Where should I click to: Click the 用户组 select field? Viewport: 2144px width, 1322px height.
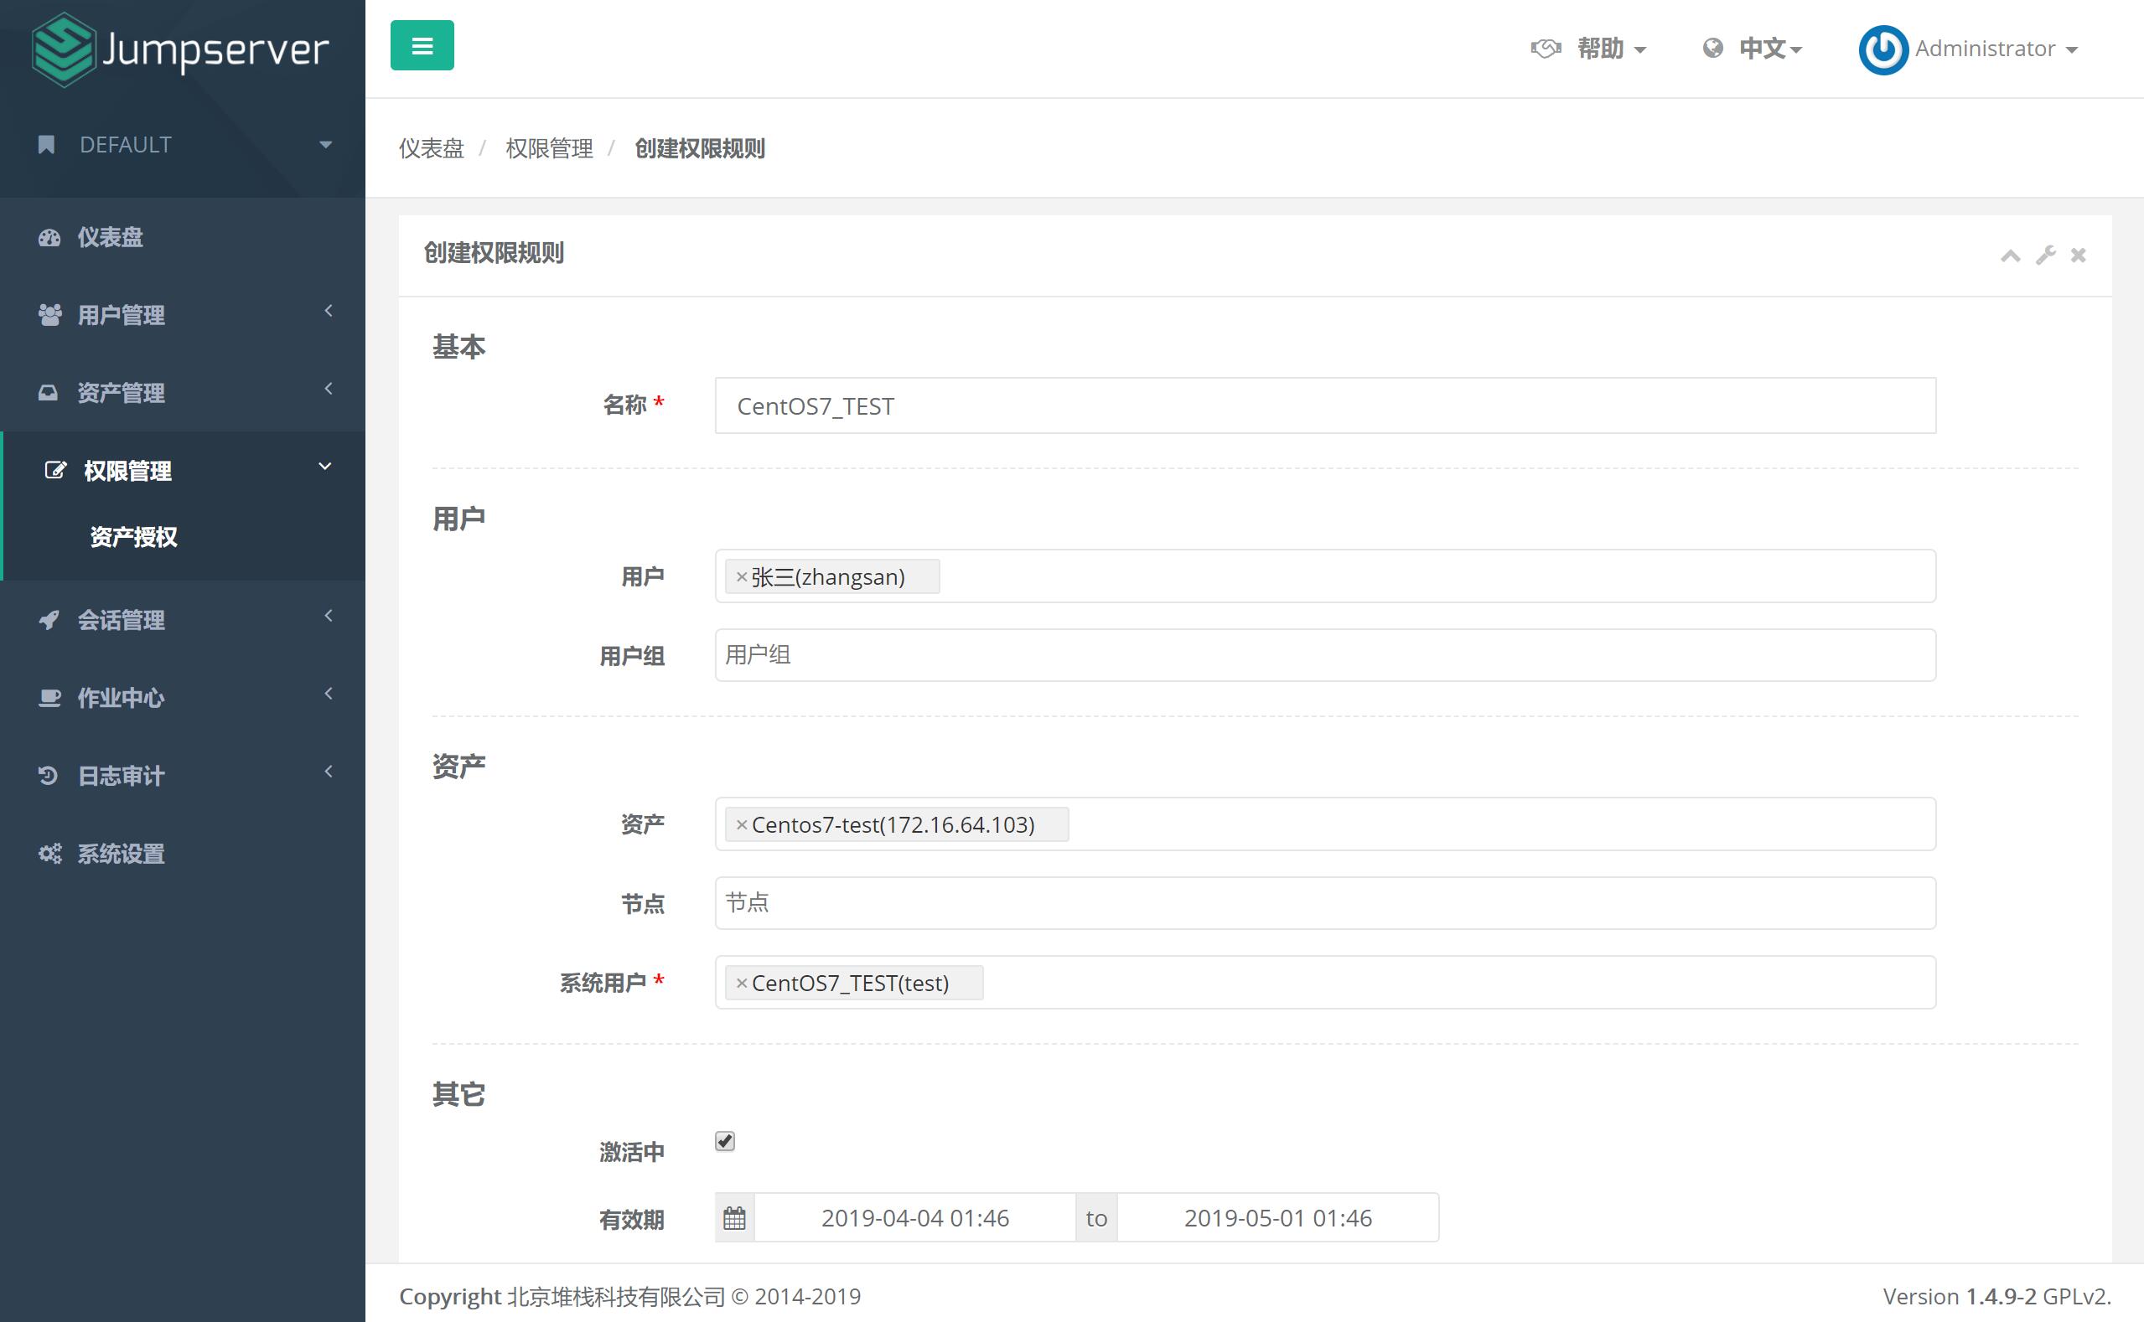pyautogui.click(x=1325, y=655)
